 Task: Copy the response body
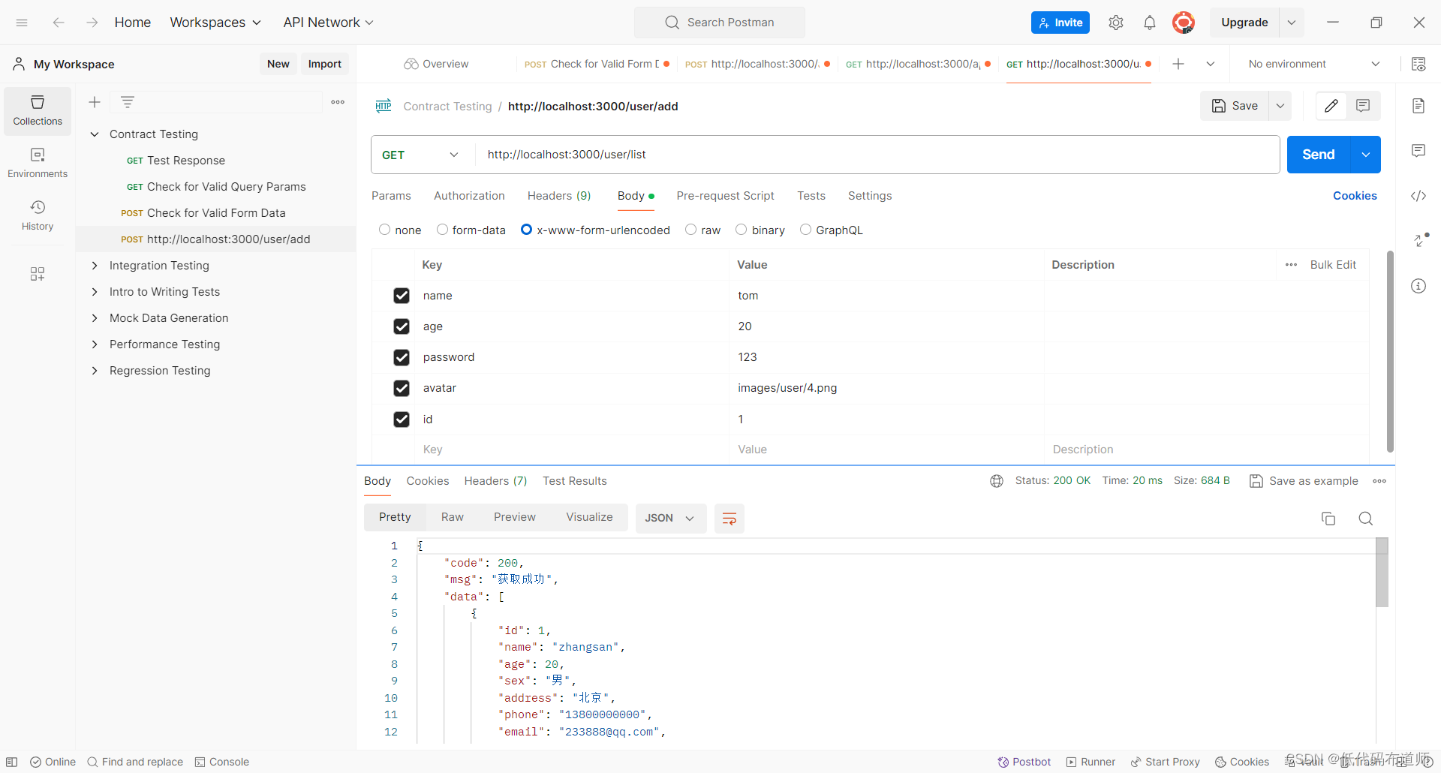(x=1328, y=519)
